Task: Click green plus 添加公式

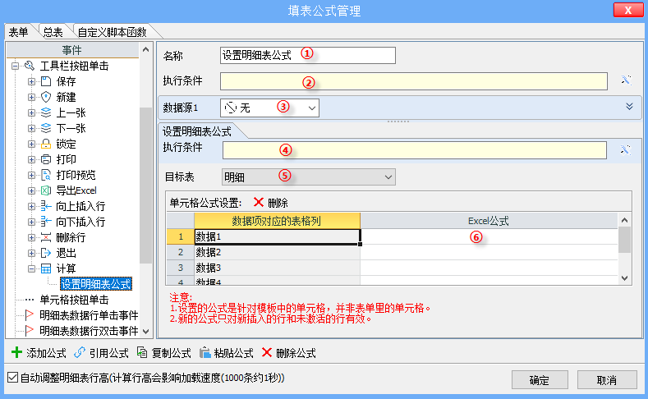Action: tap(17, 352)
